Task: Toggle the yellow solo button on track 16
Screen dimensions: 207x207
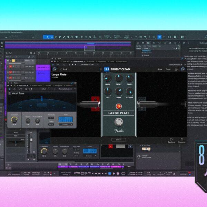Action: 13,61
